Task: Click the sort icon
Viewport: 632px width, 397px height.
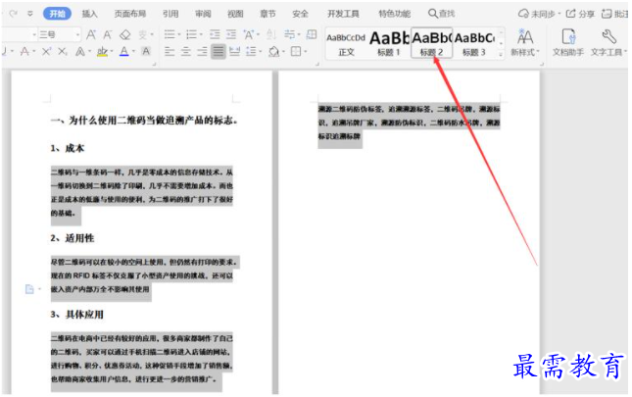Action: 270,34
